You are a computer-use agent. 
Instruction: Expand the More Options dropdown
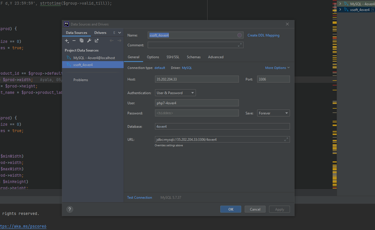pos(277,68)
